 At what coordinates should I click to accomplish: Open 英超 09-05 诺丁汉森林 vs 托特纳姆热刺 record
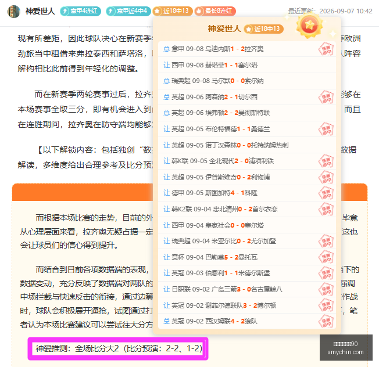tap(247, 145)
